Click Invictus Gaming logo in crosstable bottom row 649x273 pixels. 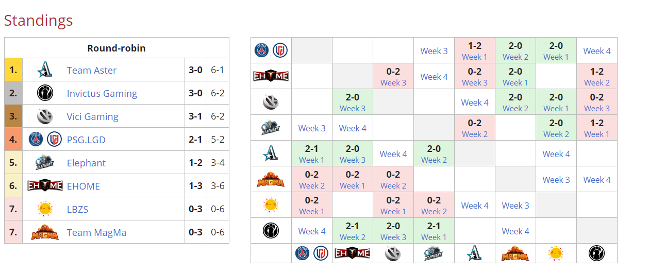[596, 253]
